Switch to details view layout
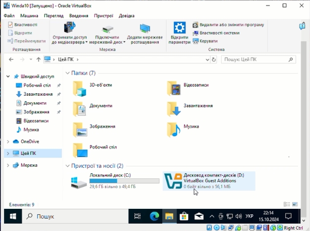 pyautogui.click(x=287, y=204)
